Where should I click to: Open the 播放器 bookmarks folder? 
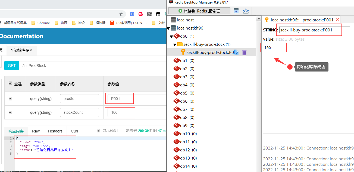coord(98,23)
